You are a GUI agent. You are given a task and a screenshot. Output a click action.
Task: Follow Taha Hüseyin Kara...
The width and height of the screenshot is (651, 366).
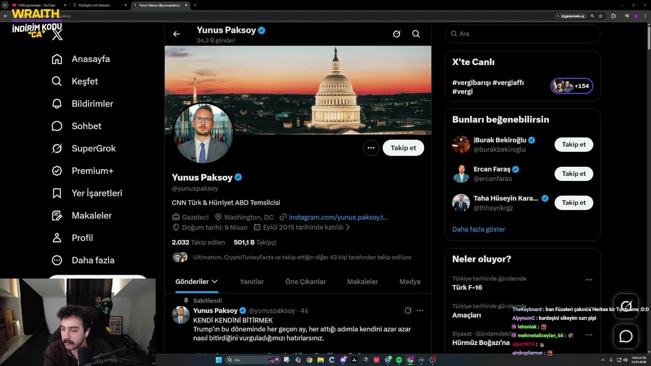tap(574, 202)
